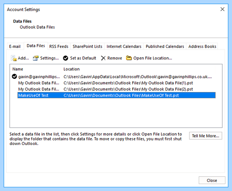232x191 pixels.
Task: Click the Location column header
Action: (72, 69)
